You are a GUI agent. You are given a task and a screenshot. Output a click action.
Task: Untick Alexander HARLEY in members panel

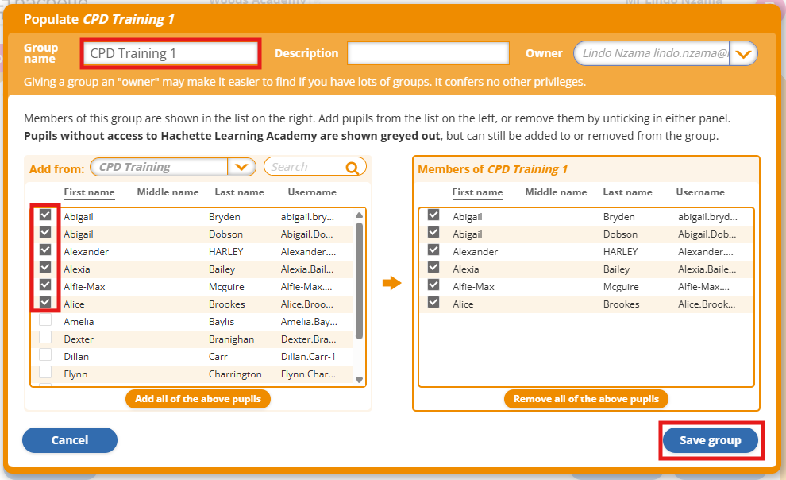433,250
